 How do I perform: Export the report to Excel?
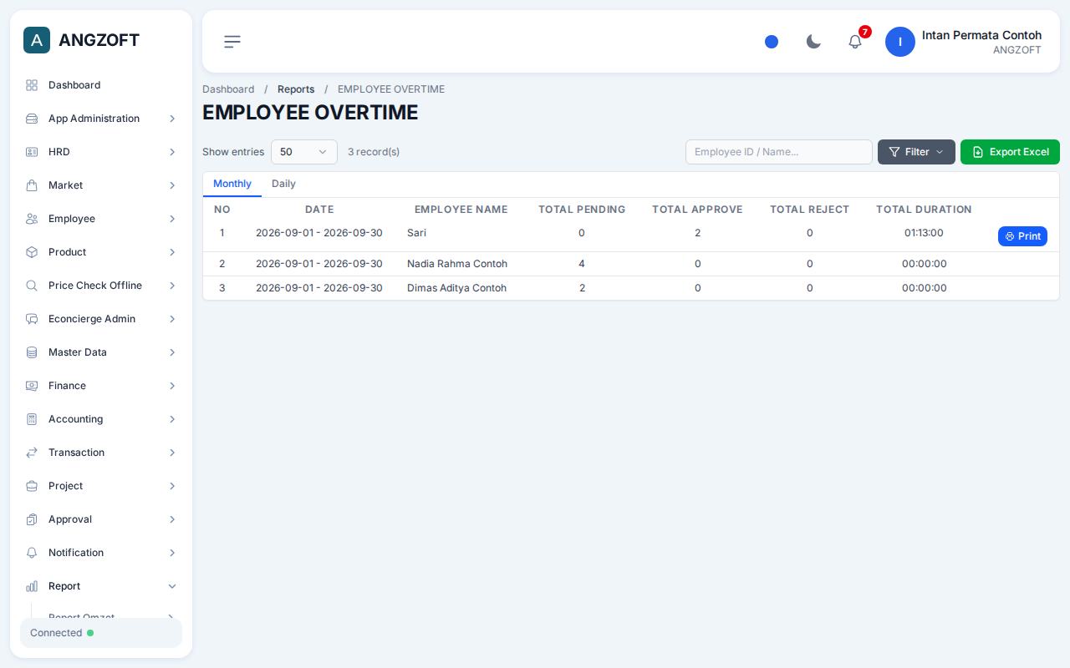(1010, 152)
